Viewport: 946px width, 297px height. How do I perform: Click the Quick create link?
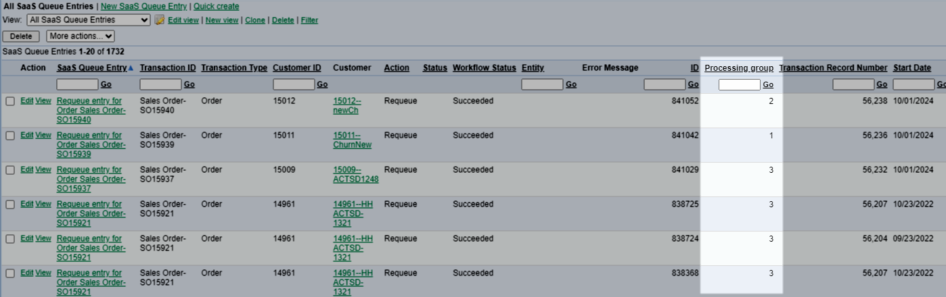click(x=216, y=6)
